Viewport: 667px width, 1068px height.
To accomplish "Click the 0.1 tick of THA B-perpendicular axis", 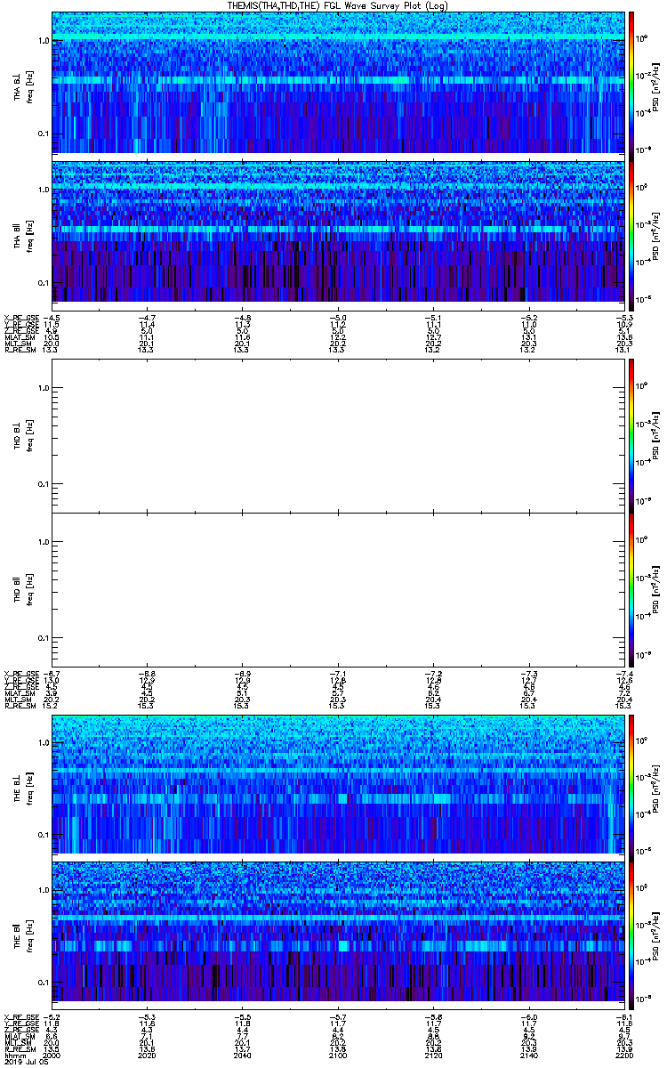I will 44,133.
